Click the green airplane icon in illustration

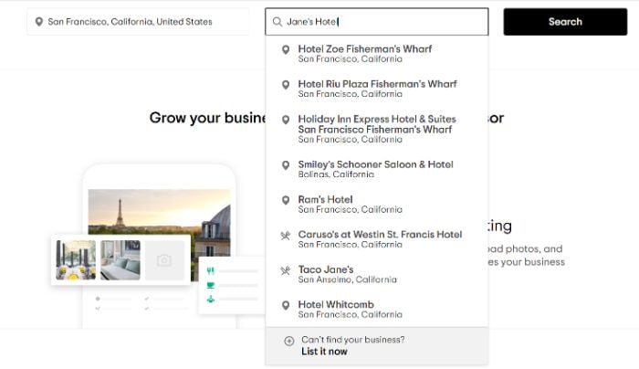(210, 300)
